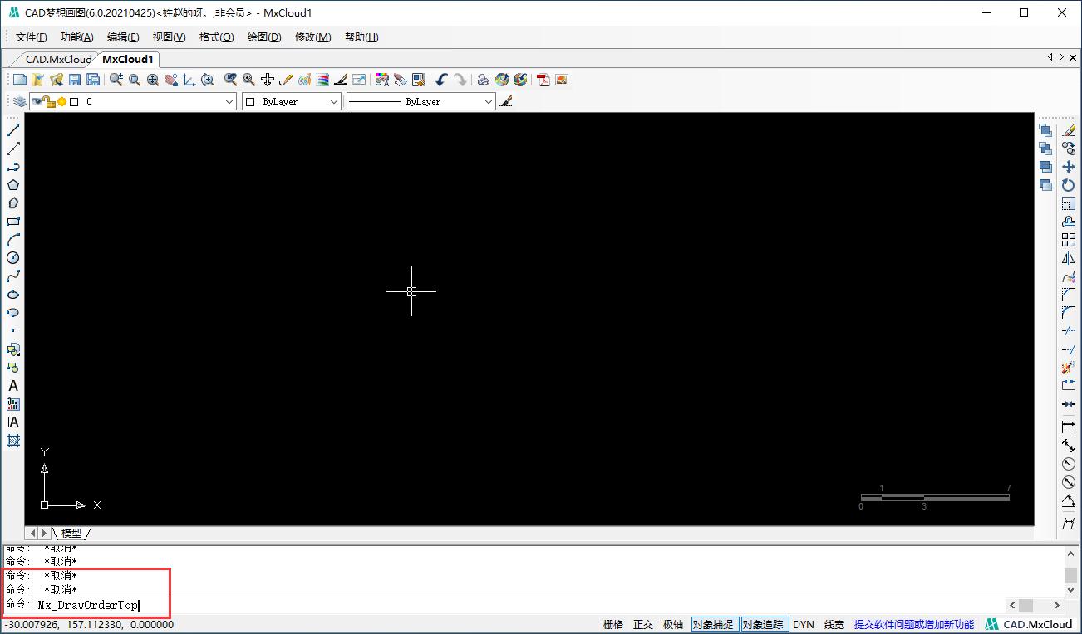Open the 功能(A) menu
This screenshot has width=1082, height=634.
pyautogui.click(x=77, y=37)
